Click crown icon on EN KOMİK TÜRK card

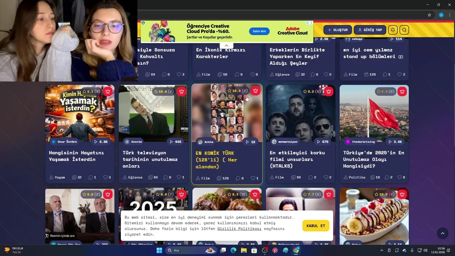click(x=255, y=91)
